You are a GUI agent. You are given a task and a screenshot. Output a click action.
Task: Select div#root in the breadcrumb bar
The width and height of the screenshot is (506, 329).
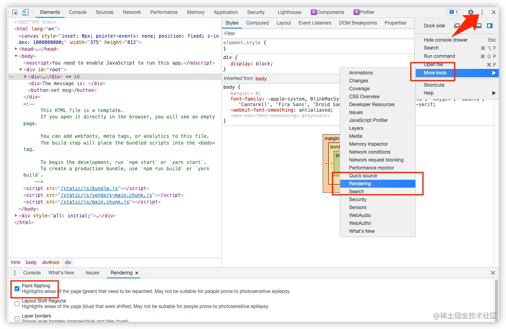point(51,262)
